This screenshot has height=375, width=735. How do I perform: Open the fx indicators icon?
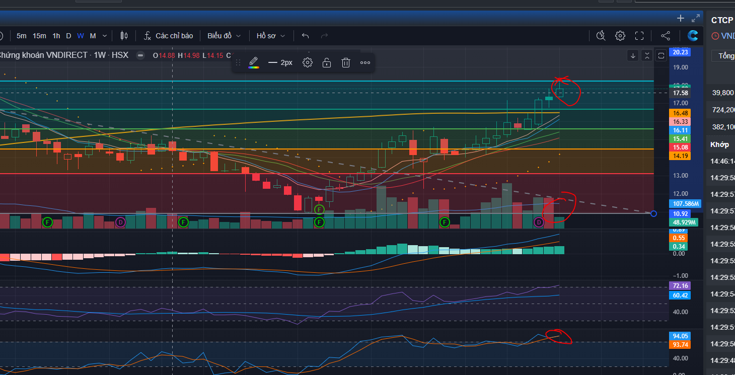148,36
